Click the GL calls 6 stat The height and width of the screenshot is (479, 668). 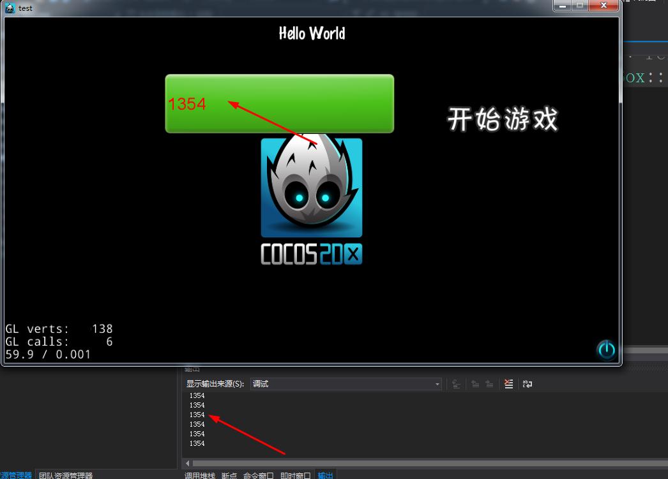point(59,342)
